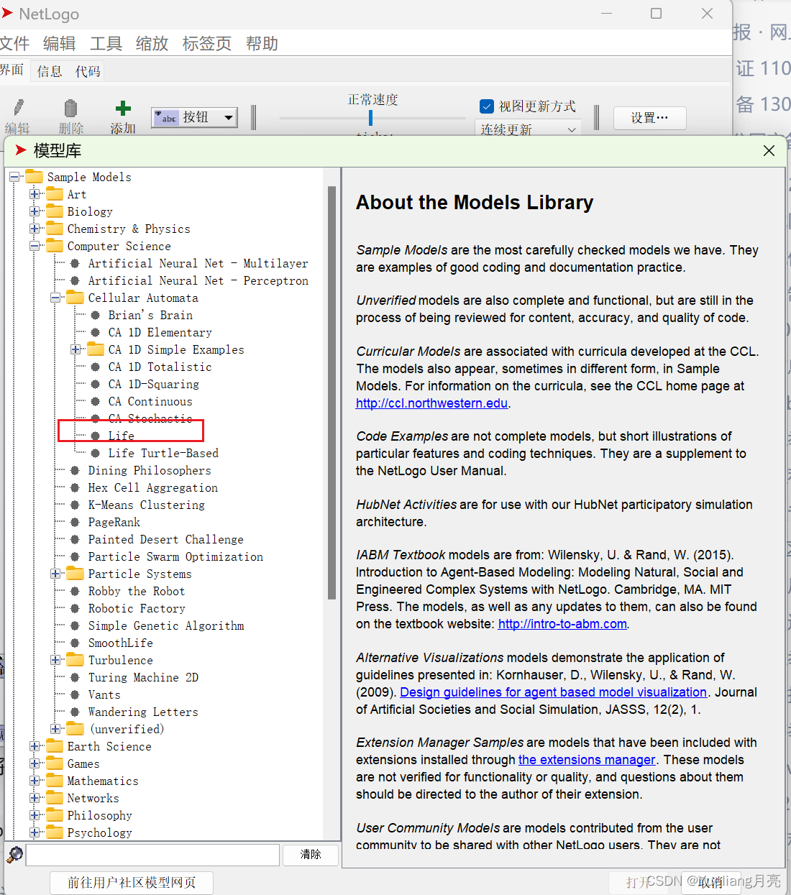This screenshot has width=791, height=895.
Task: Click the NetLogo logo in title bar
Action: click(7, 13)
